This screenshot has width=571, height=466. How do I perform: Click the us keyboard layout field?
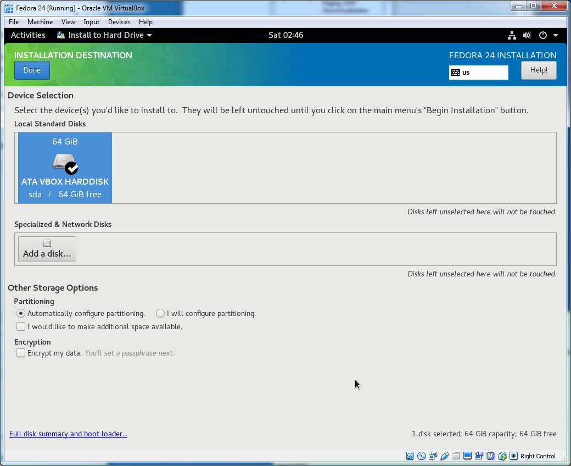point(479,73)
